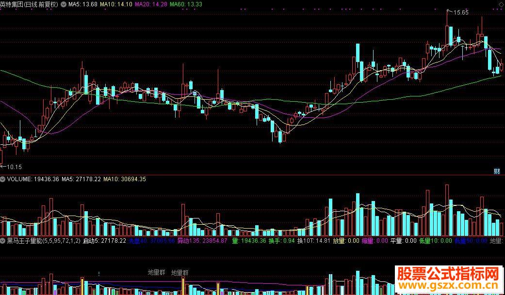Click the VOLUME: 19436.36 value

click(33, 179)
